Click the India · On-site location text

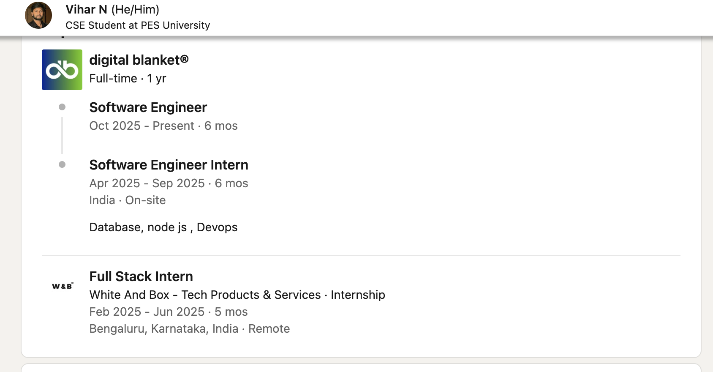click(127, 200)
